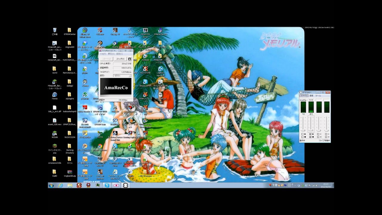Click the アマミキ icon in the taskbar
Image resolution: width=382 pixels, height=215 pixels.
point(126,185)
